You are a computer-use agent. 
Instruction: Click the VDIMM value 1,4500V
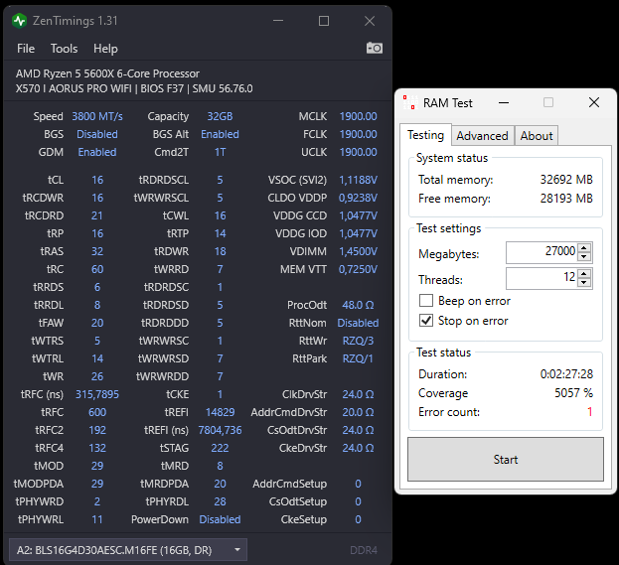pyautogui.click(x=358, y=251)
